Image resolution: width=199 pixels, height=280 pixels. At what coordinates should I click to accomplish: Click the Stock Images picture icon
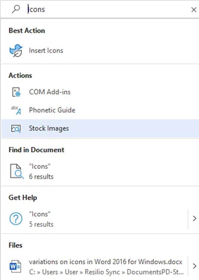click(16, 129)
